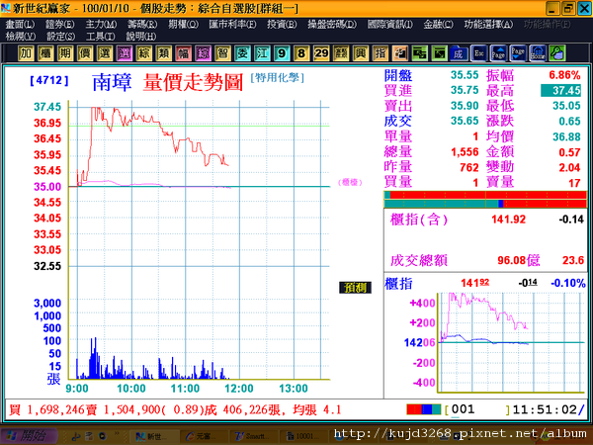The height and width of the screenshot is (445, 593).
Task: Click the 智 toolbar icon
Action: coord(222,53)
